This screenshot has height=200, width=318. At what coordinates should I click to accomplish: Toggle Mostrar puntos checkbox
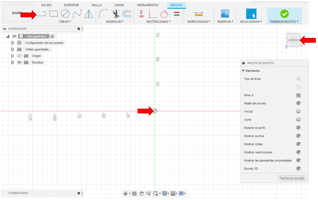298,136
